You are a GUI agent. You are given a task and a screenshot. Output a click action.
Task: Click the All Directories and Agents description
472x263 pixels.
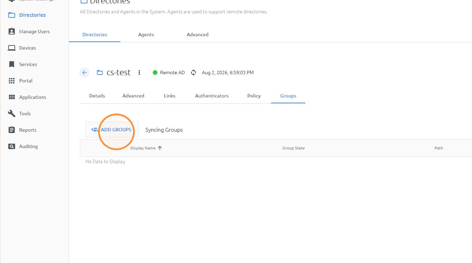174,12
